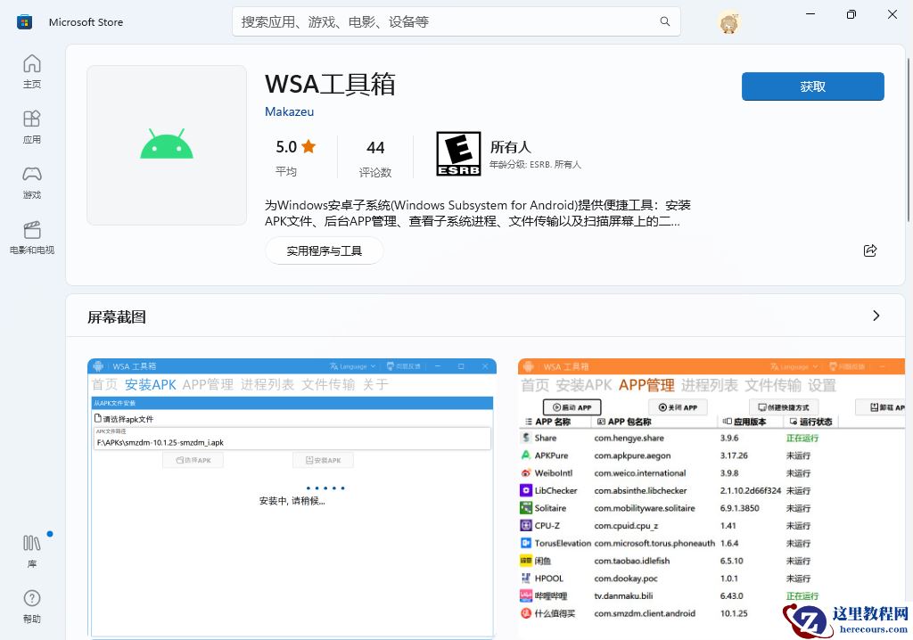Expand 屏幕截图 with the right chevron
The image size is (913, 640).
pos(876,316)
